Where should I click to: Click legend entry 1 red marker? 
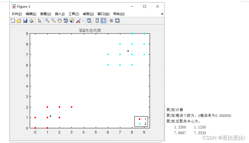[140, 119]
